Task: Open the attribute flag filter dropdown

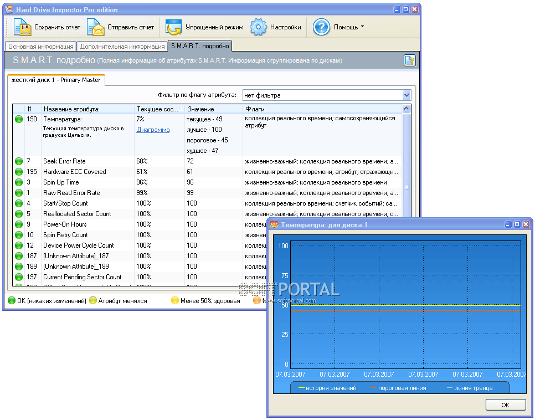Action: [407, 95]
